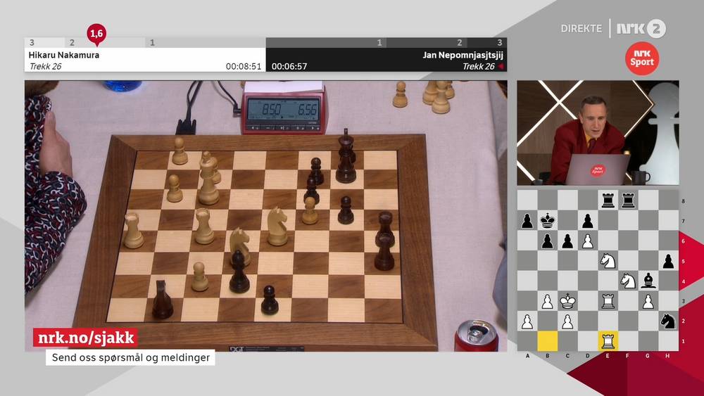Select the Jan Nepomnjasjtsjij player name
704x396 pixels.
pos(463,55)
